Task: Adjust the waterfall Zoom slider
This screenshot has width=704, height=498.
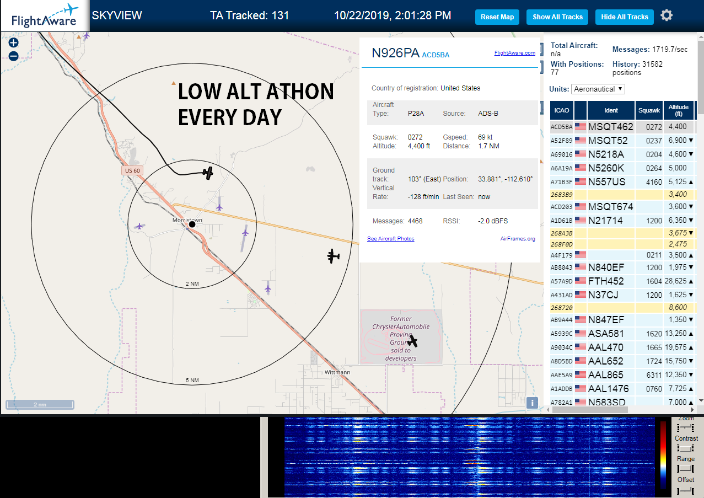Action: click(686, 427)
